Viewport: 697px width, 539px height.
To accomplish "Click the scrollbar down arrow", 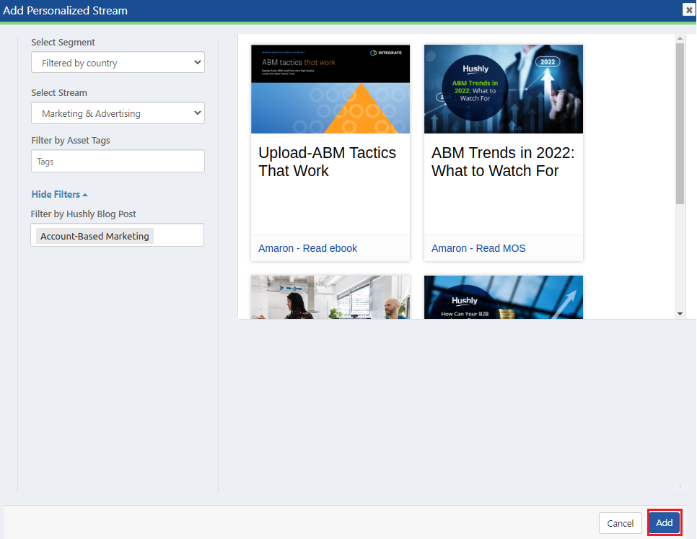I will point(680,314).
